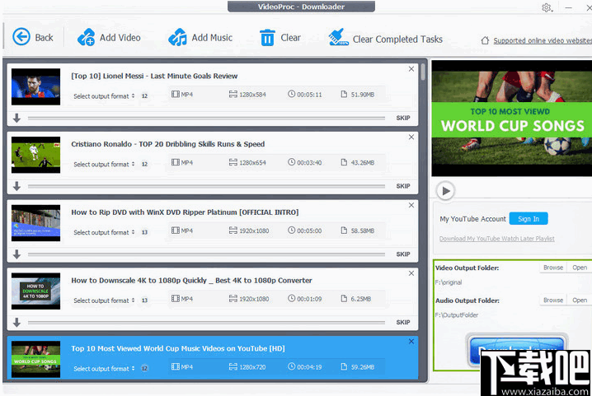This screenshot has height=396, width=592.
Task: Go back using the Back arrow icon
Action: coord(21,37)
